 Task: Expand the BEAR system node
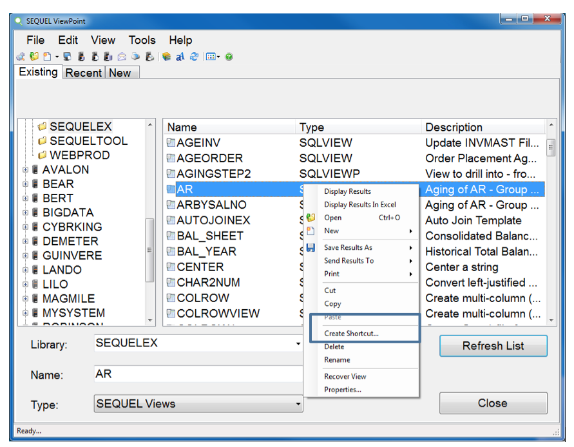[25, 184]
